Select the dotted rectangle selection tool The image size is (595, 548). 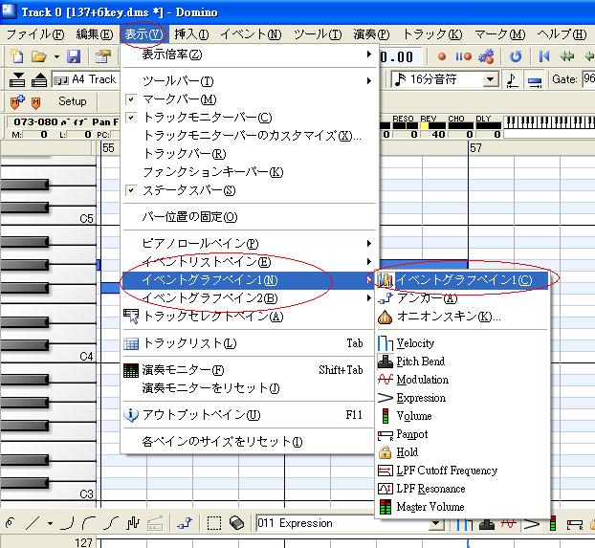click(214, 523)
